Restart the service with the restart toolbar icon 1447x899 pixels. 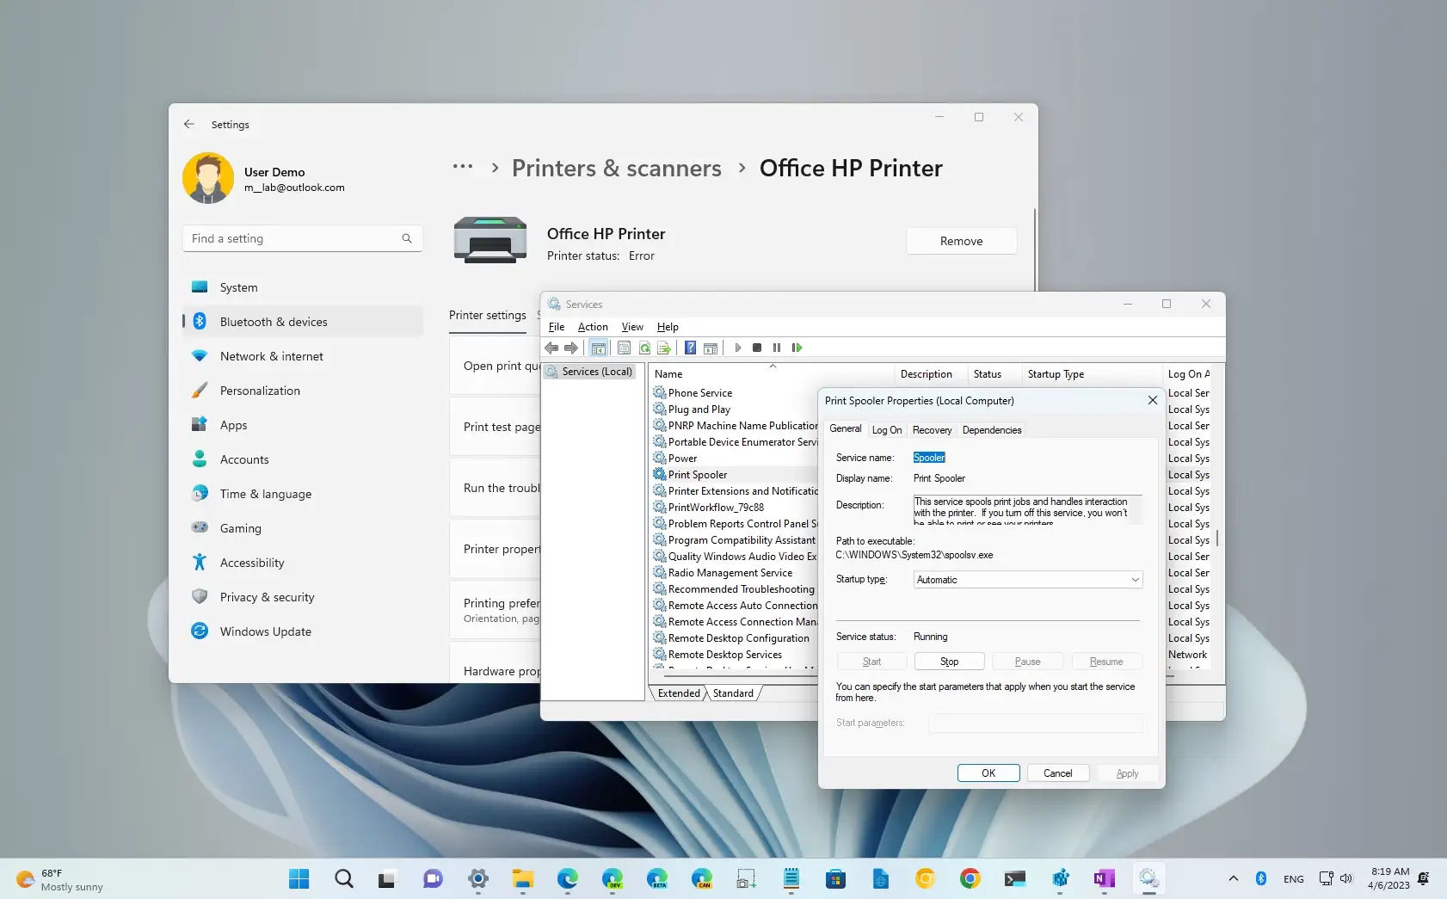pyautogui.click(x=797, y=348)
